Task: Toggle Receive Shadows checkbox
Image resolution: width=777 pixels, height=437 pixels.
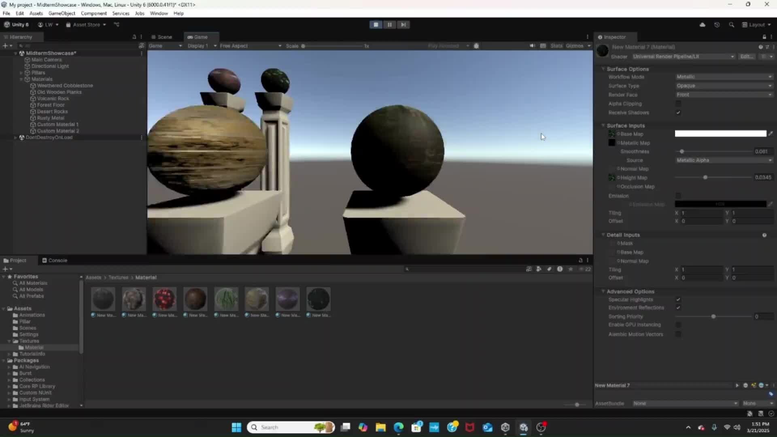Action: pyautogui.click(x=678, y=112)
